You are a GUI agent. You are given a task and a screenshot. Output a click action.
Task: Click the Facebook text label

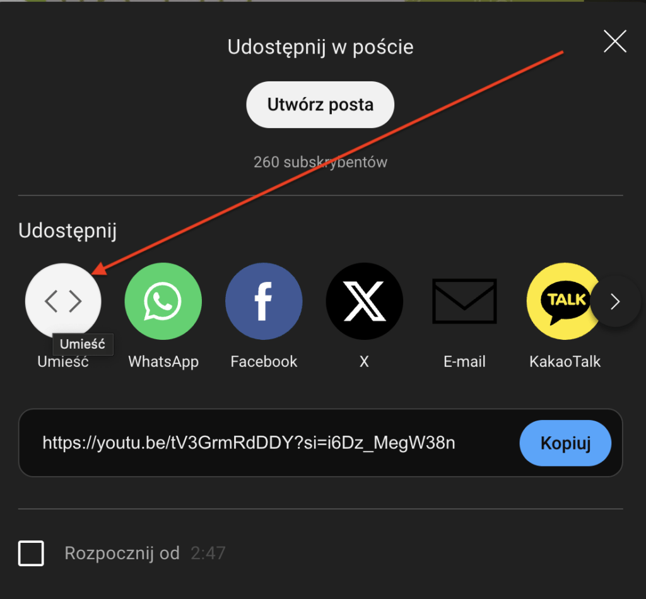pos(264,361)
